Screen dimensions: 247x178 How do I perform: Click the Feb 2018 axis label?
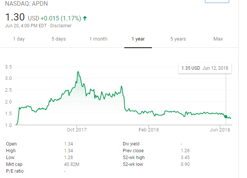(x=149, y=130)
